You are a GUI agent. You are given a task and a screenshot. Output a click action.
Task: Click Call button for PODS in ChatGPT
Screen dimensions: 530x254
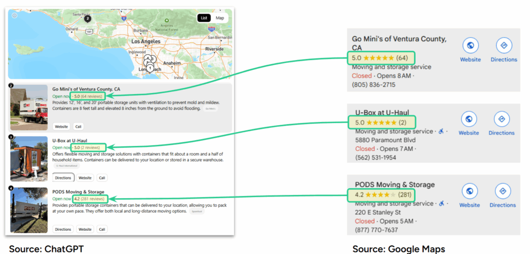(102, 229)
